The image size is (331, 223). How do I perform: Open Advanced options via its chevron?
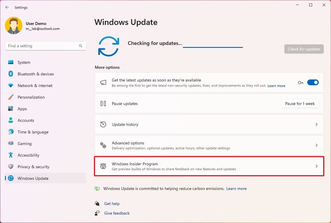pyautogui.click(x=317, y=145)
